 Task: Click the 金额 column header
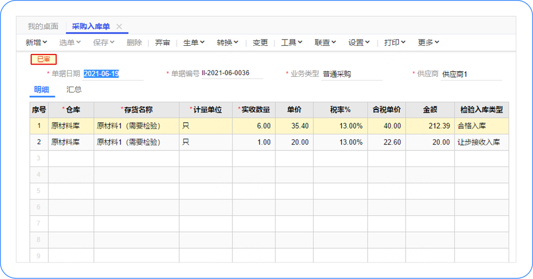(430, 109)
